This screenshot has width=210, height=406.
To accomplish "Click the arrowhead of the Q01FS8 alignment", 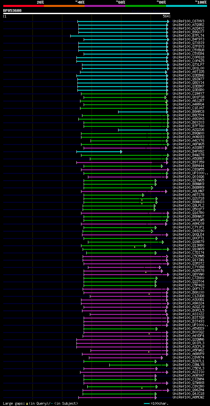I will pos(166,97).
